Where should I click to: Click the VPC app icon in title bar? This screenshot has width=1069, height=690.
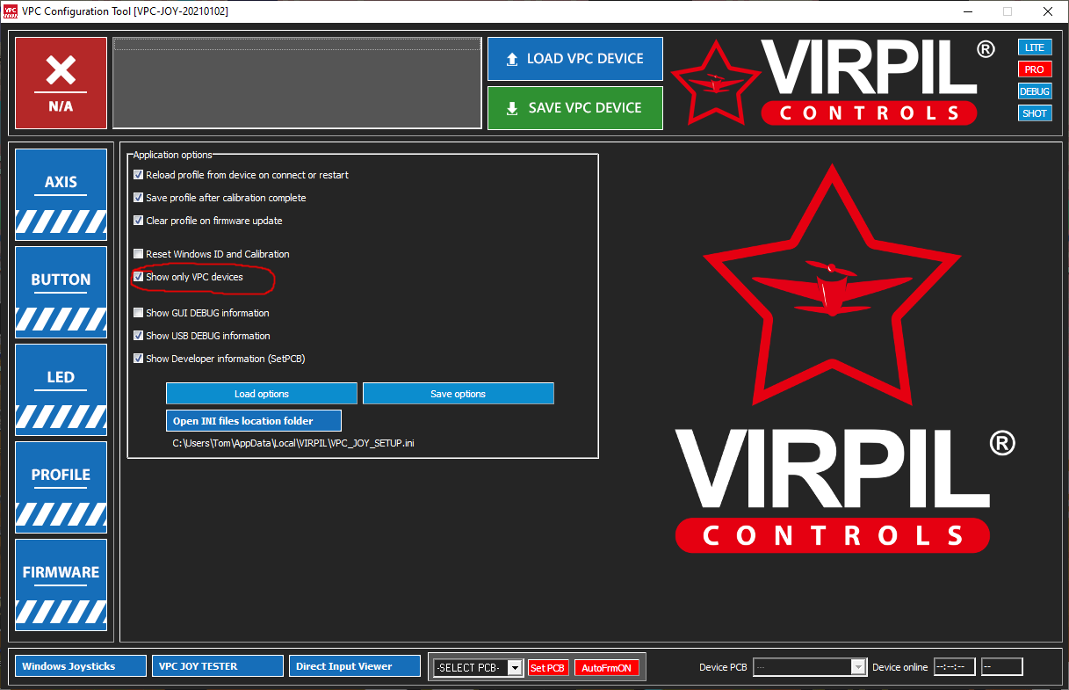[11, 11]
